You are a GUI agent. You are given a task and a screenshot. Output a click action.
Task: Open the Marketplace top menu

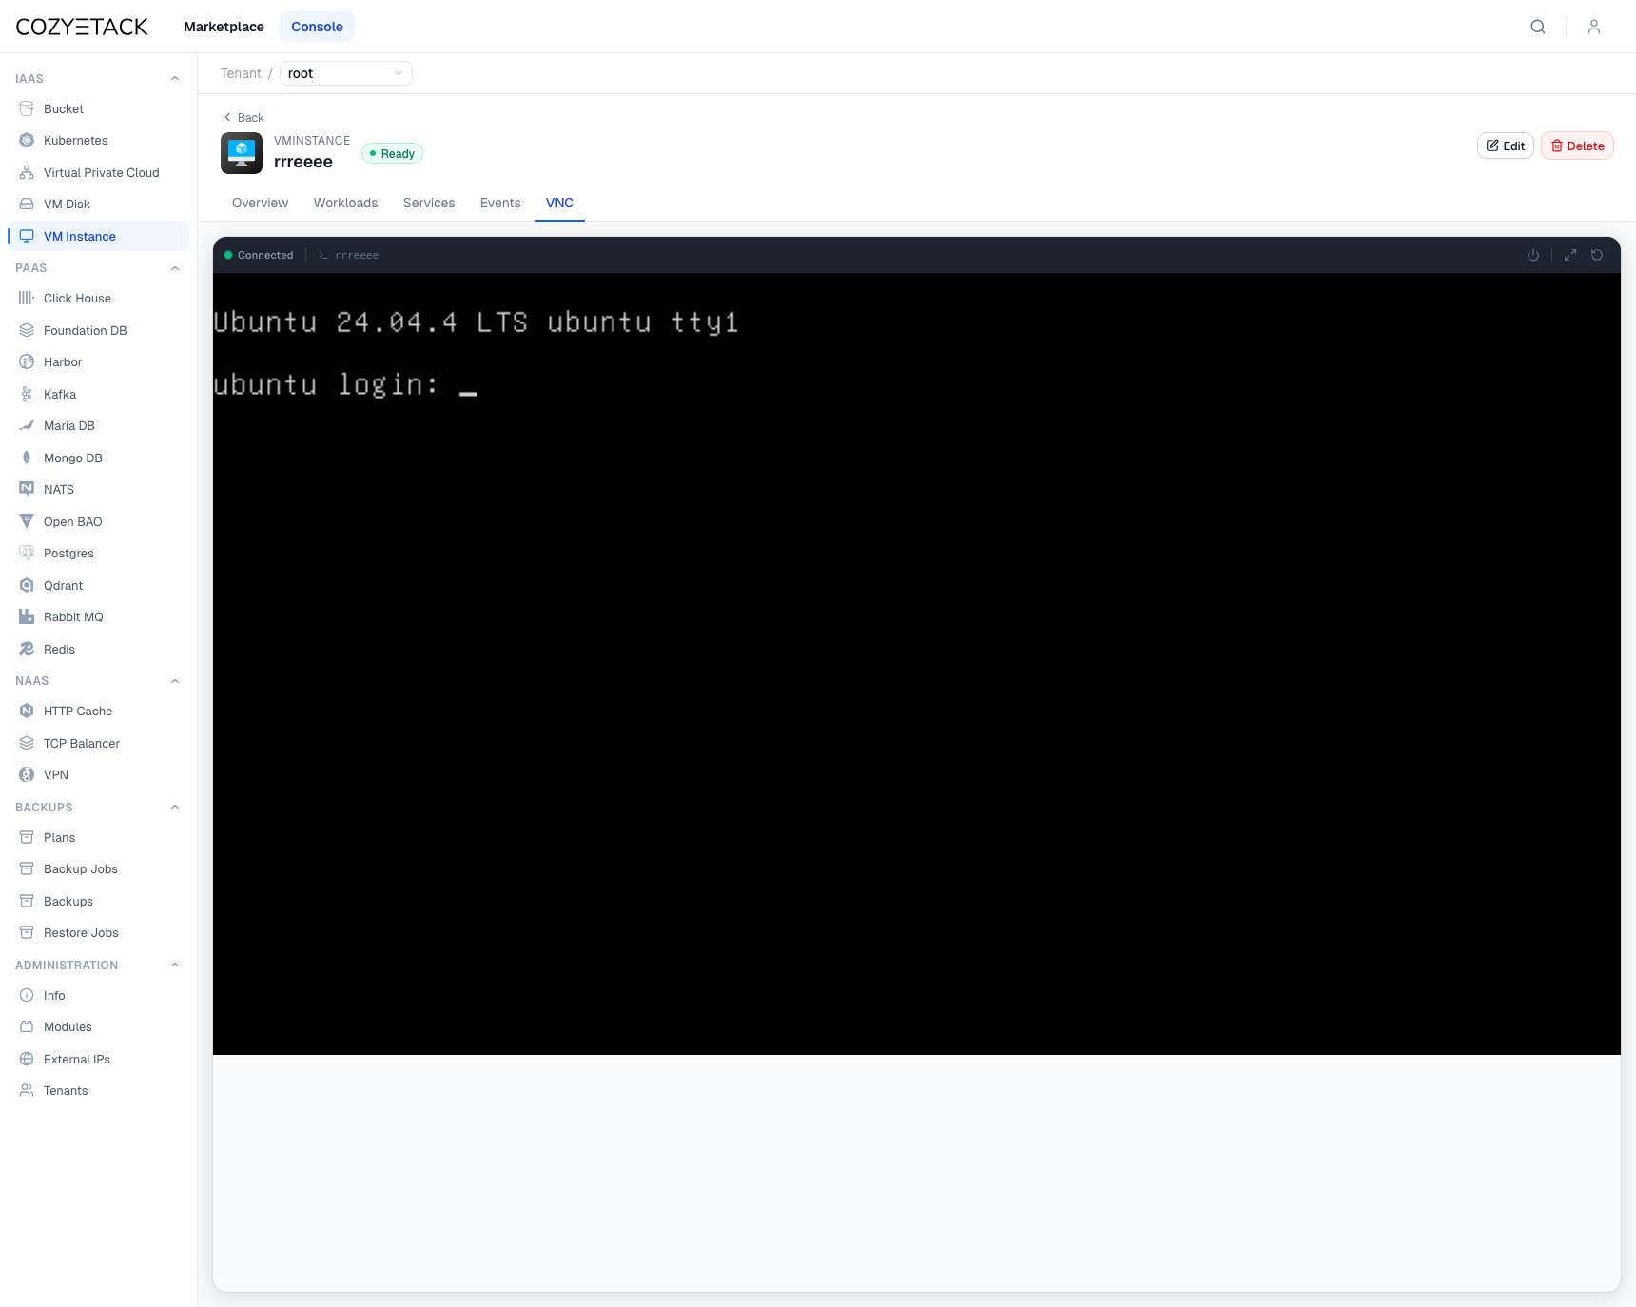point(224,27)
